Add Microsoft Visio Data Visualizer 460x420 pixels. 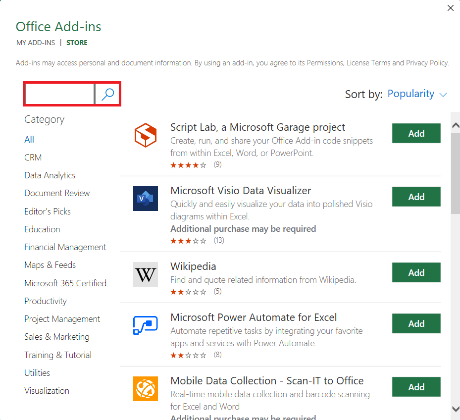click(416, 197)
